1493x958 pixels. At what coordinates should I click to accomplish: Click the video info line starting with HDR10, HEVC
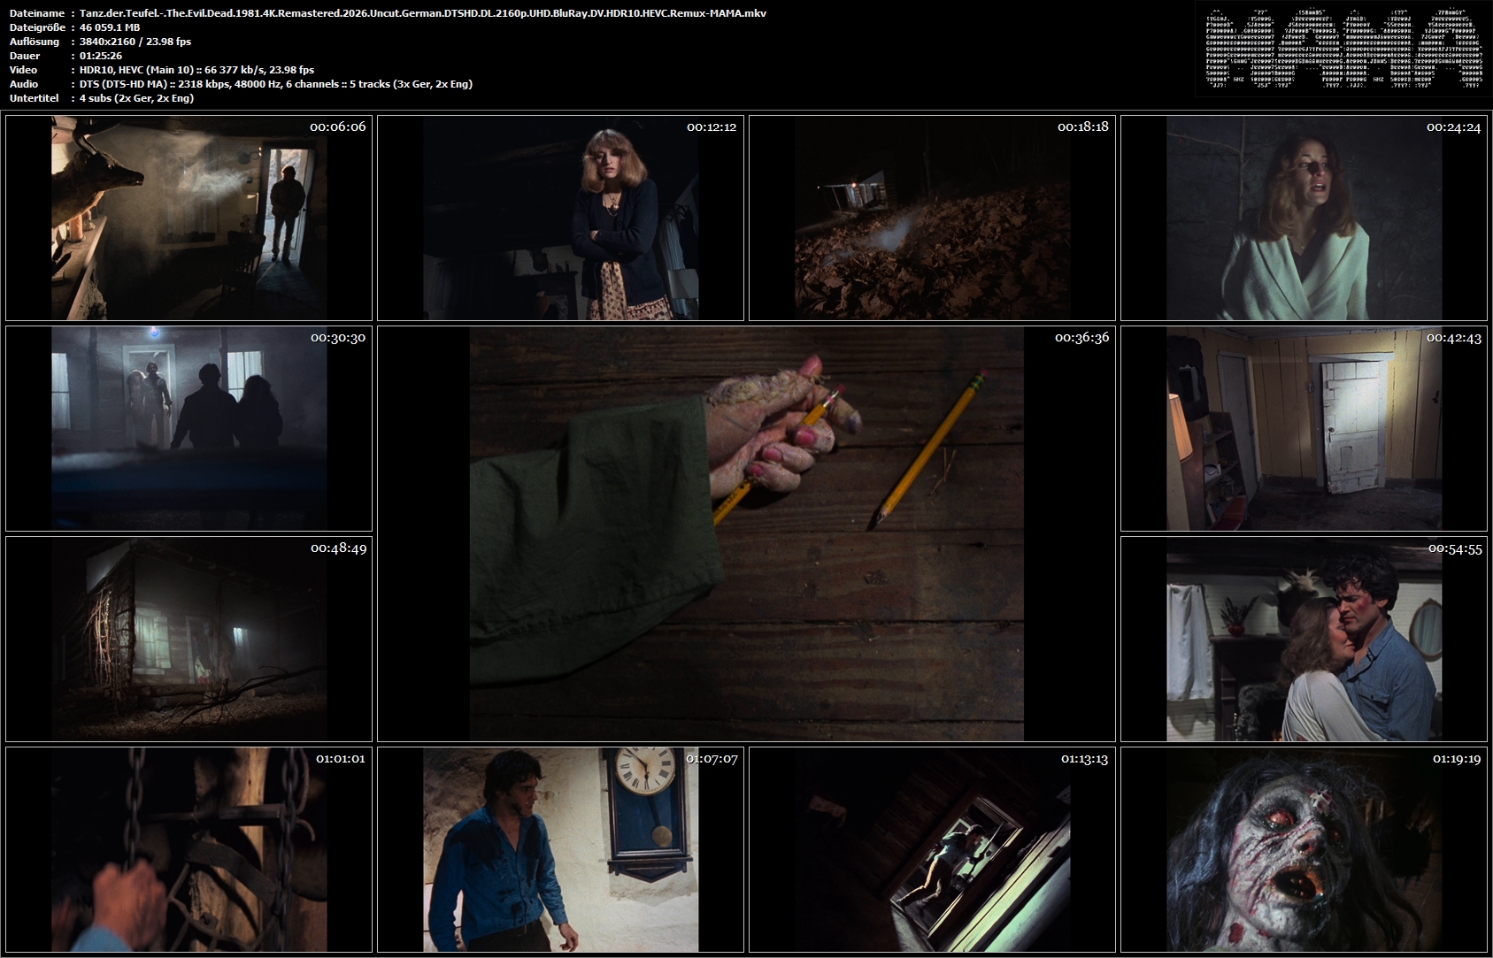tap(197, 70)
